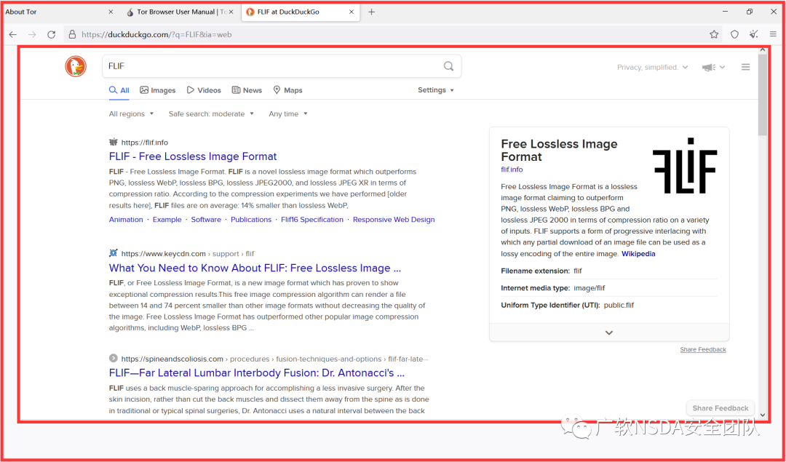Open the Settings dropdown
The height and width of the screenshot is (462, 786).
[436, 90]
